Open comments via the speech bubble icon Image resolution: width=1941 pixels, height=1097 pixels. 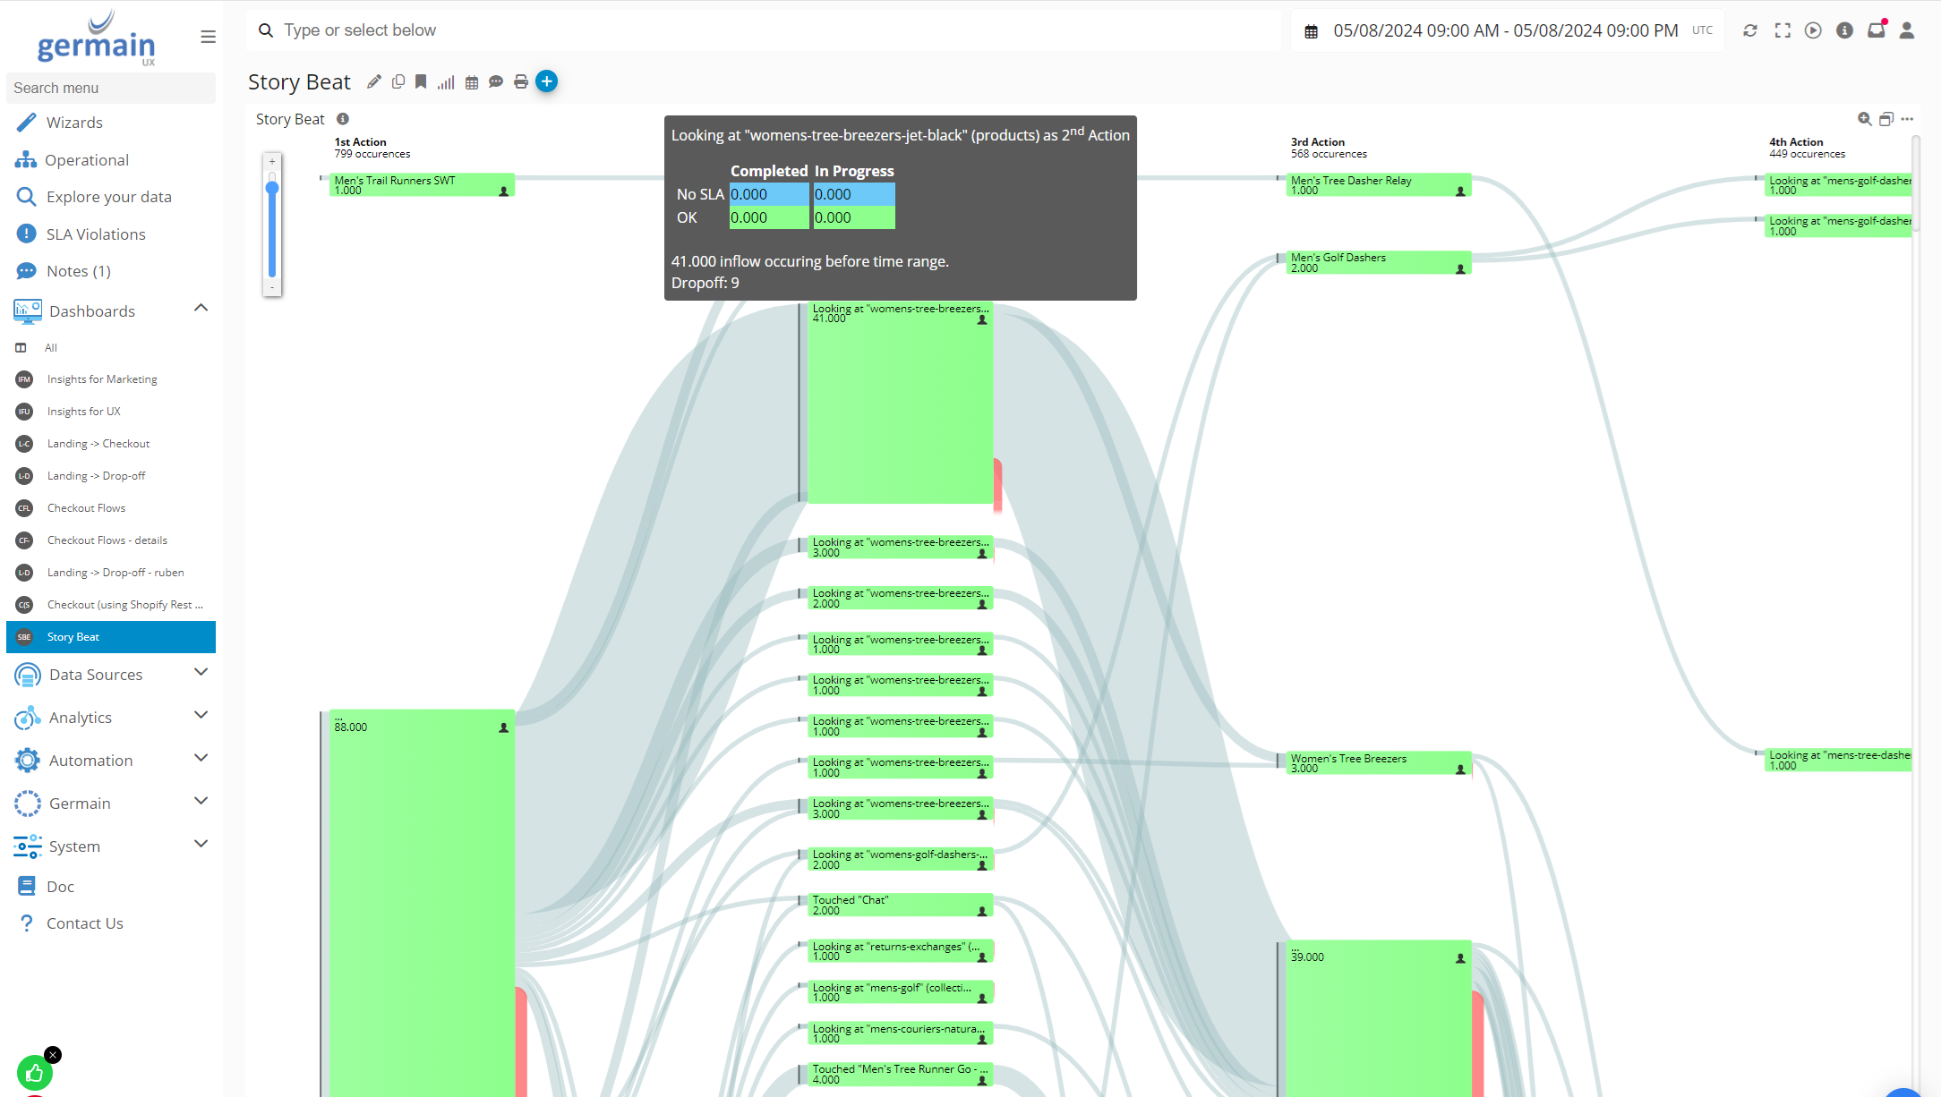496,81
